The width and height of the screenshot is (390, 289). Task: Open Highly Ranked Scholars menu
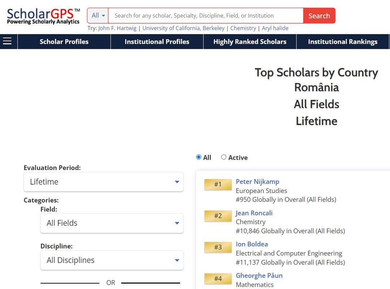point(250,42)
